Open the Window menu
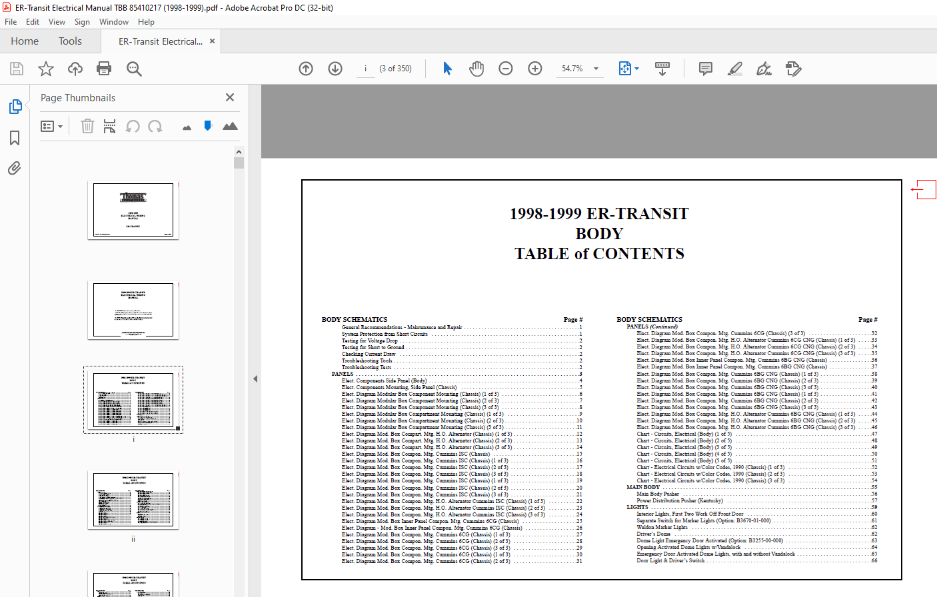This screenshot has width=937, height=597. pyautogui.click(x=114, y=22)
